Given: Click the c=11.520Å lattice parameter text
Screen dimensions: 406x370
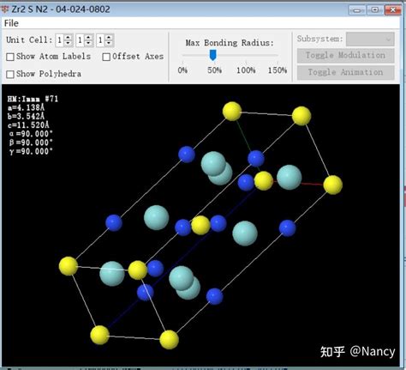Looking at the screenshot, I should (x=28, y=125).
